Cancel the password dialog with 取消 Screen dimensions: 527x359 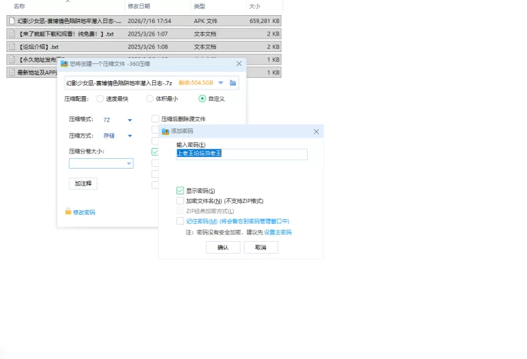(261, 248)
